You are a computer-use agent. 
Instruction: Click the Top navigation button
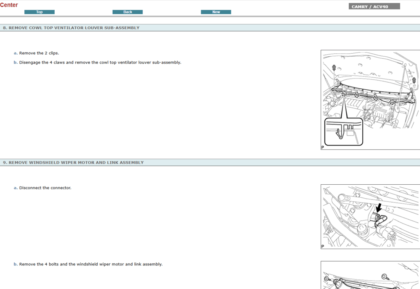pyautogui.click(x=39, y=12)
